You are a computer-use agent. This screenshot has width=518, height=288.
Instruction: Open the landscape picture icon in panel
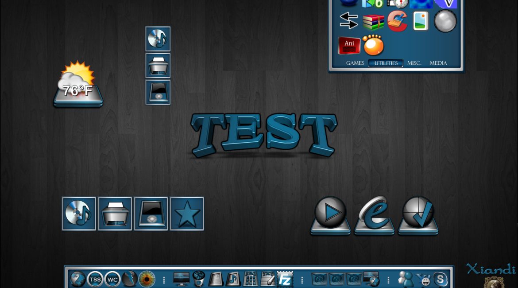pos(421,21)
